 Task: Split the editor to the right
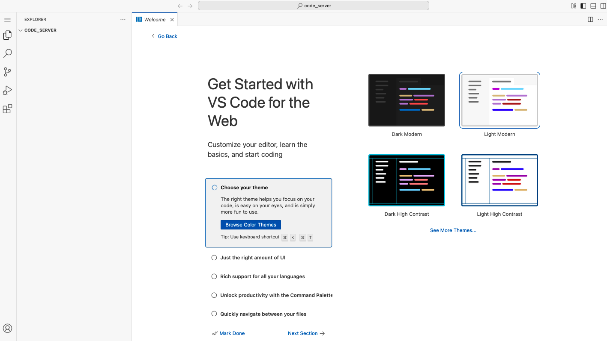point(590,19)
